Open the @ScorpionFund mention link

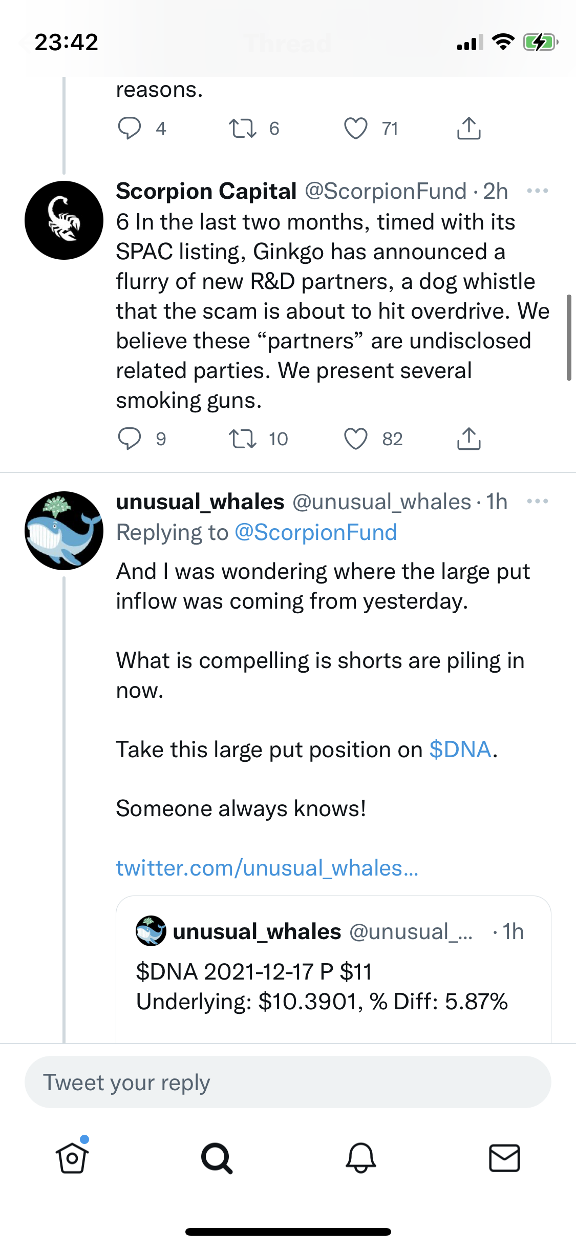click(x=315, y=533)
